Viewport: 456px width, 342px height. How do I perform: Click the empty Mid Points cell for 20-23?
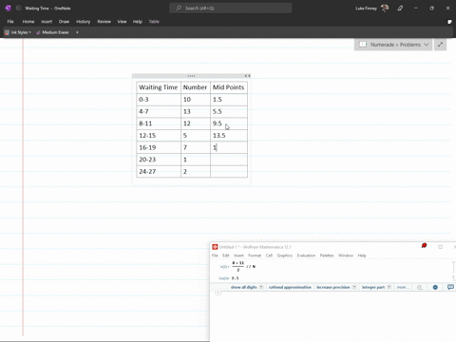click(x=229, y=160)
